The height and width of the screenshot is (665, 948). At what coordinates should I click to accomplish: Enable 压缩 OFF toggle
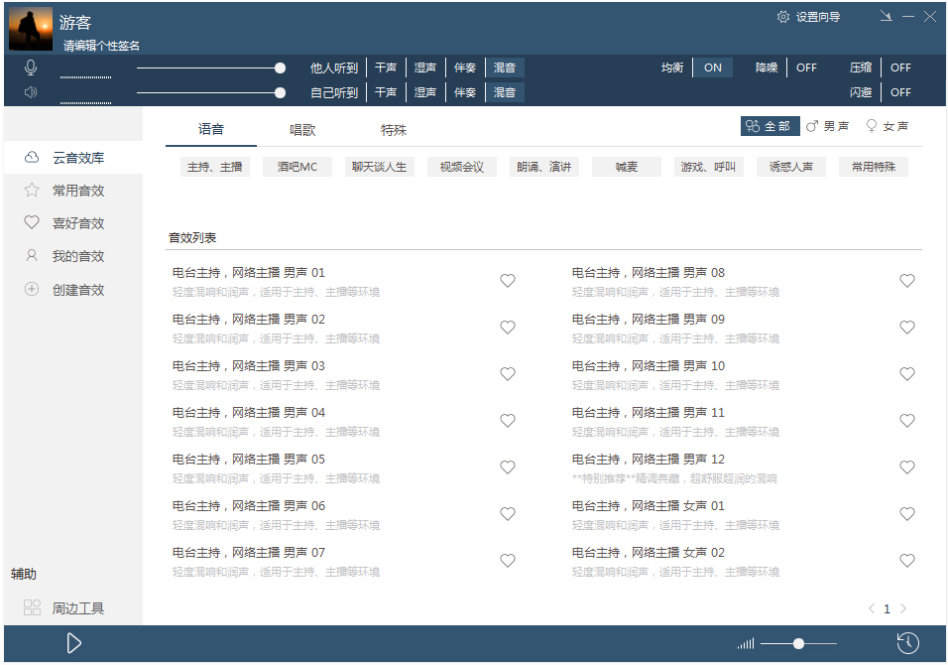pos(900,67)
